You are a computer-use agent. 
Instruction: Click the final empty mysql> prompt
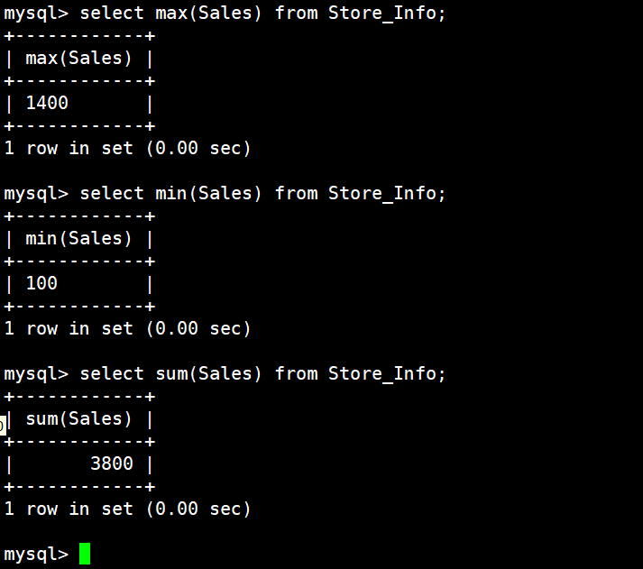pyautogui.click(x=36, y=555)
